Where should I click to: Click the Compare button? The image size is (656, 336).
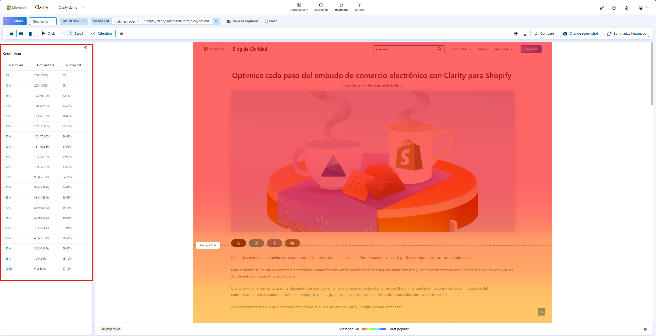[x=544, y=34]
